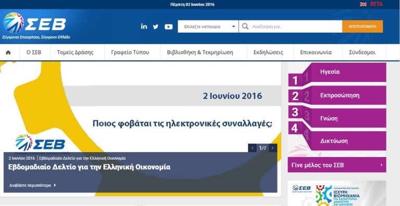Open the ΣΕΒ LinkedIn page icon
400x206 pixels.
pyautogui.click(x=144, y=26)
